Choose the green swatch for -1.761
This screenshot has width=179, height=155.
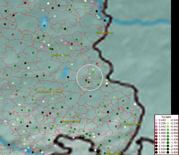pyautogui.click(x=168, y=143)
